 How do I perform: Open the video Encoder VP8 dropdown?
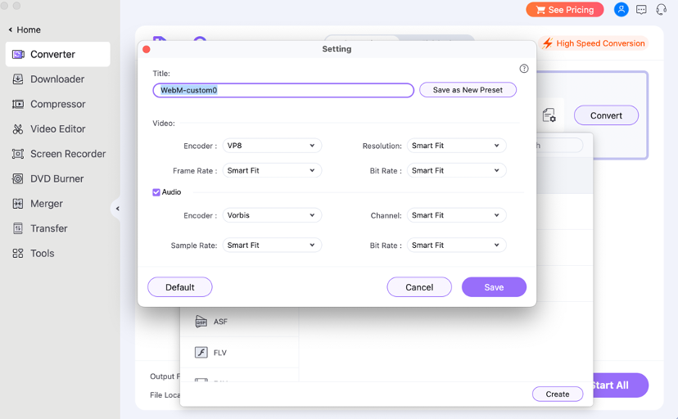click(272, 146)
